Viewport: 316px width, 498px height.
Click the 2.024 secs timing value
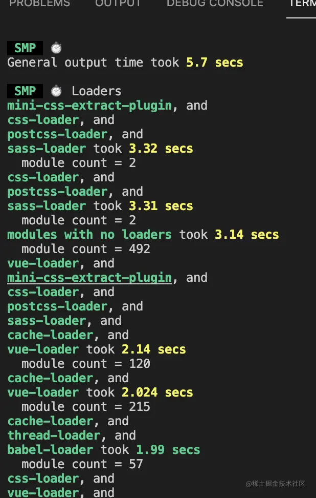click(157, 392)
